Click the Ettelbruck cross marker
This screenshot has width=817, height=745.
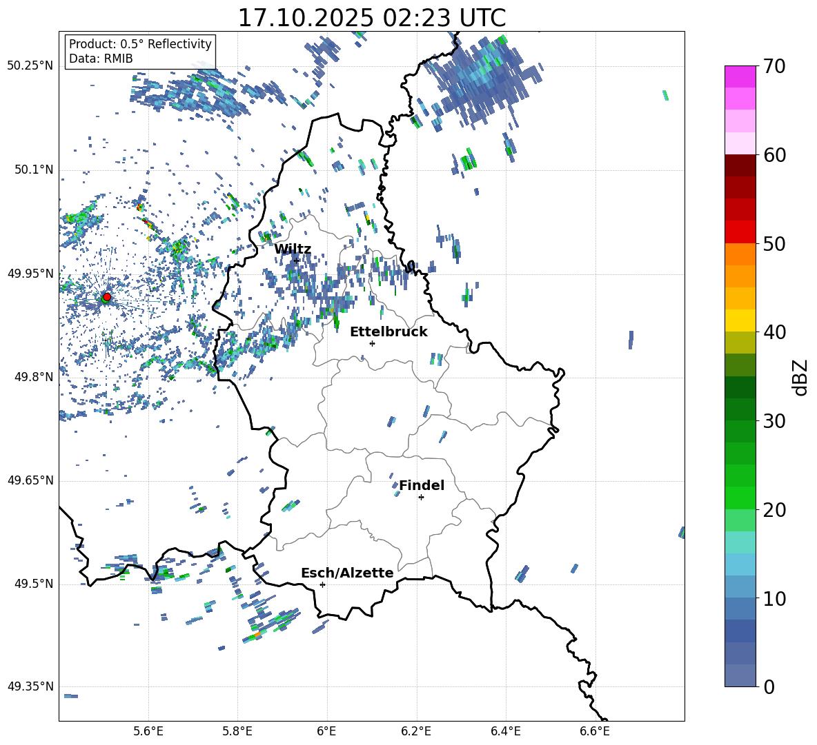(x=372, y=343)
